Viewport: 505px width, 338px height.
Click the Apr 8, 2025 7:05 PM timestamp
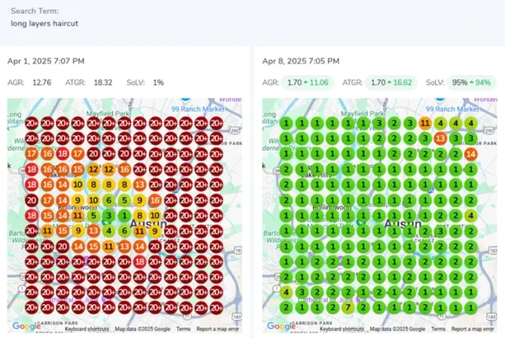click(x=301, y=61)
